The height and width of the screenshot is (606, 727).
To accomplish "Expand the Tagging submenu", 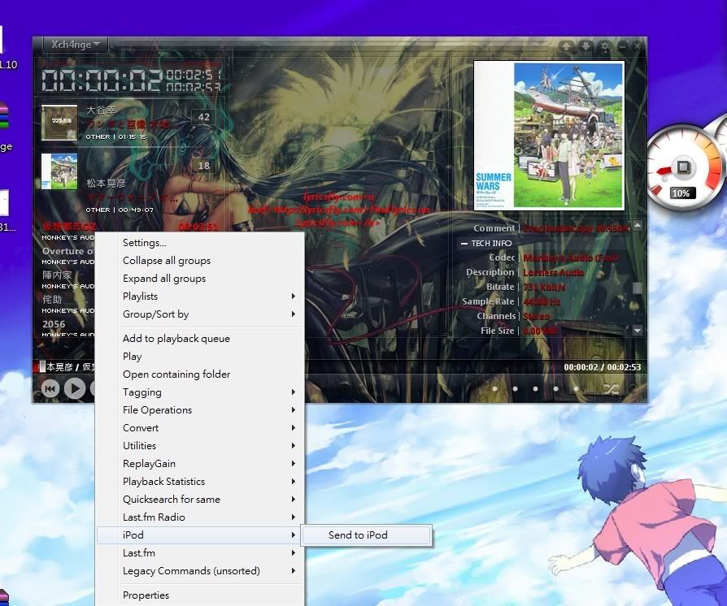I will (x=200, y=392).
